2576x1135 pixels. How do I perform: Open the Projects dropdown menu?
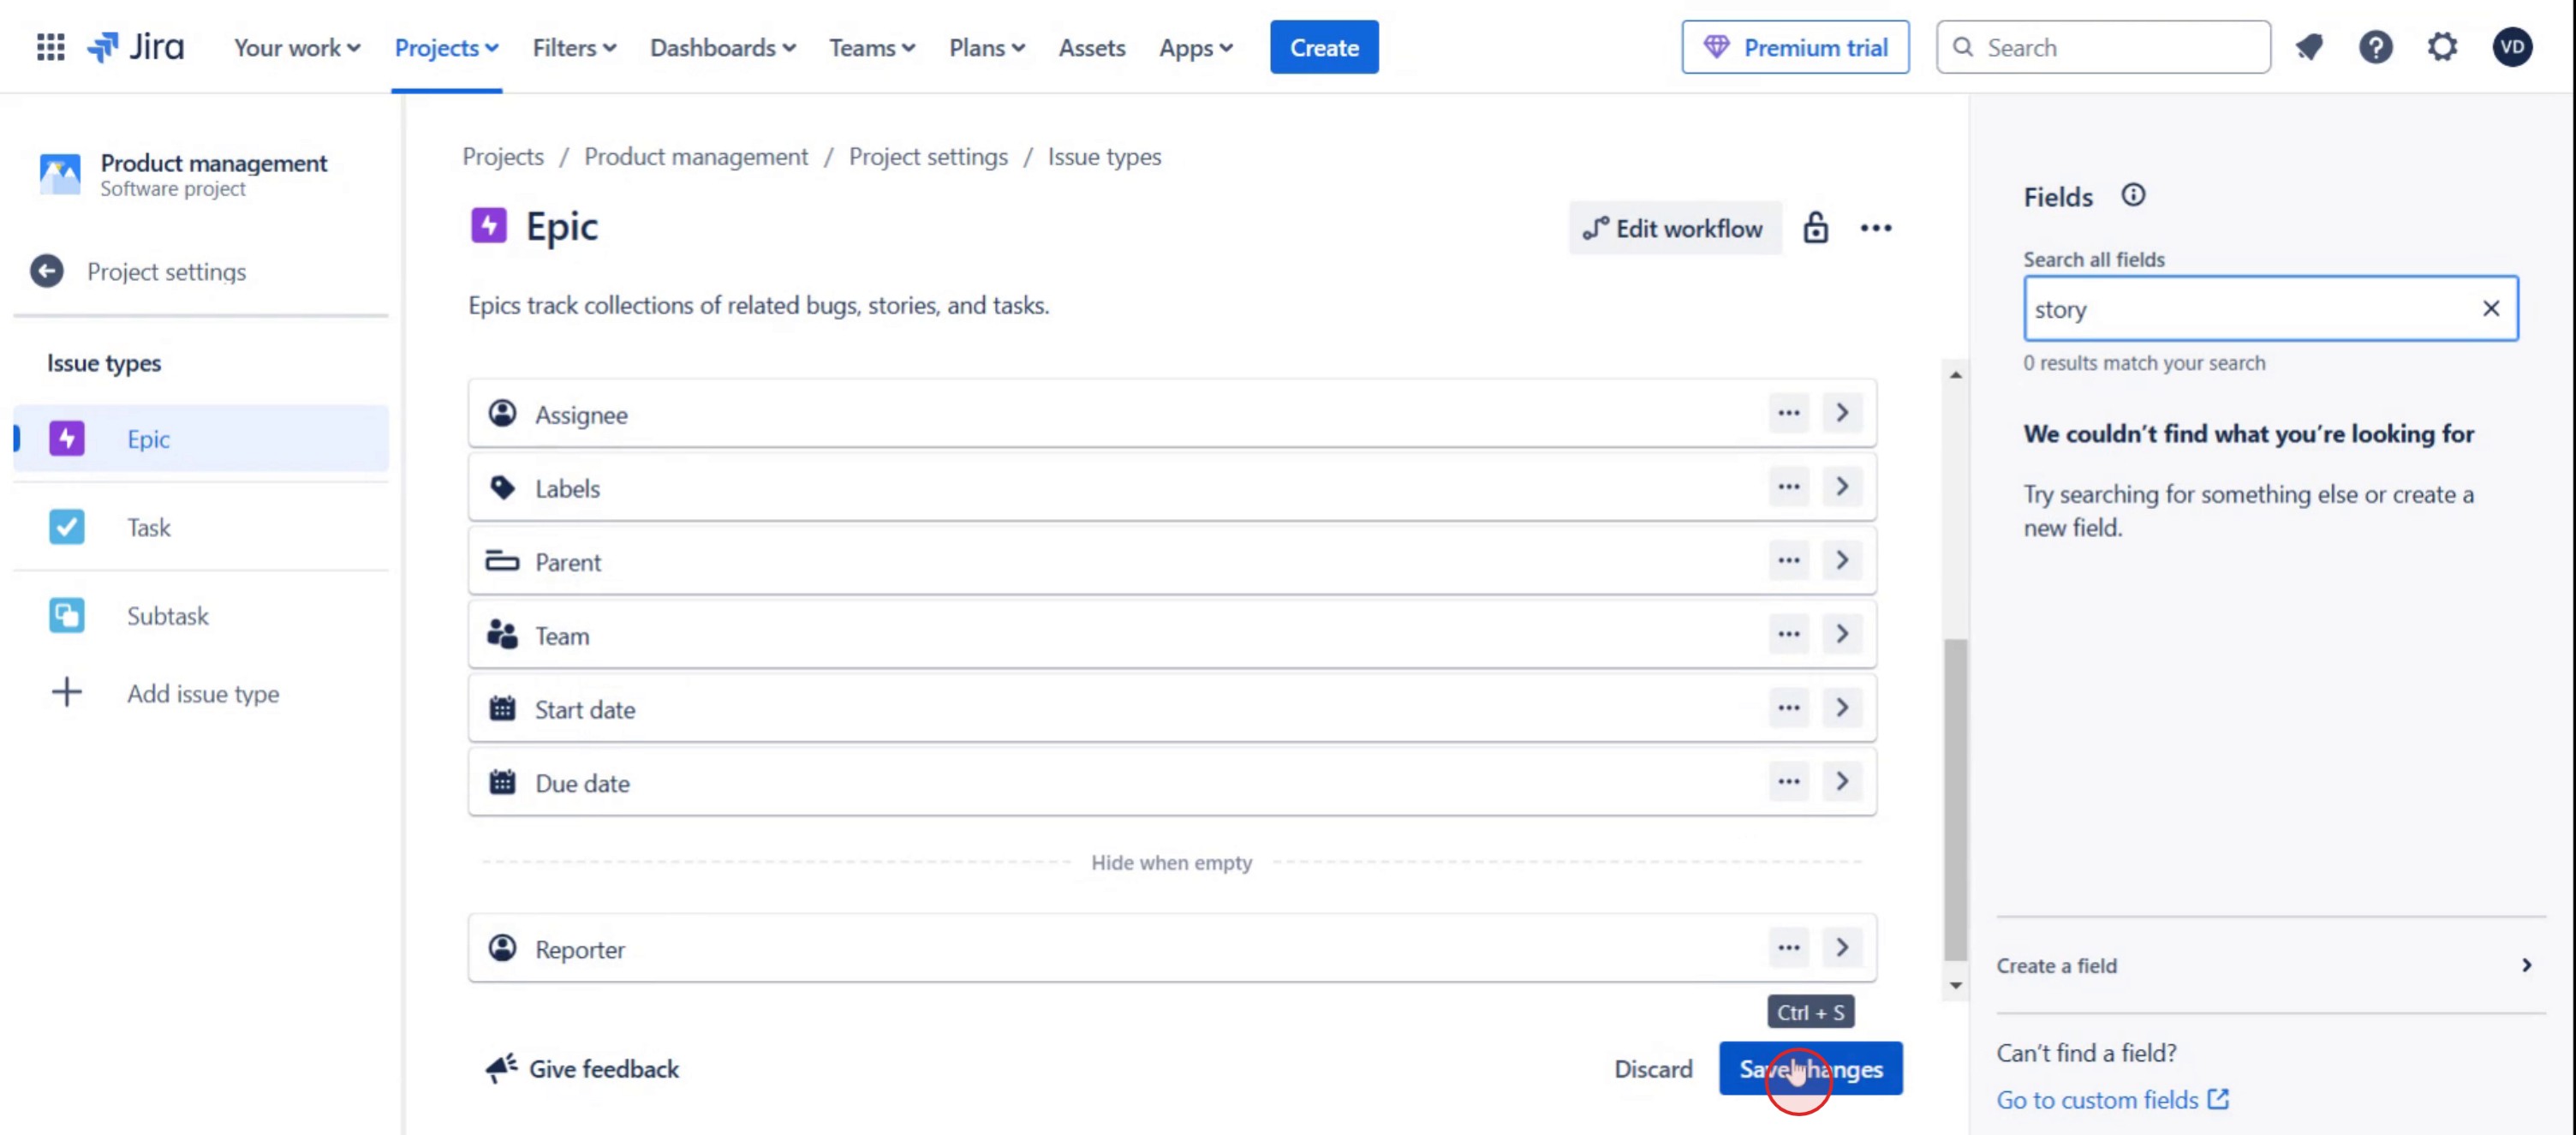tap(446, 47)
